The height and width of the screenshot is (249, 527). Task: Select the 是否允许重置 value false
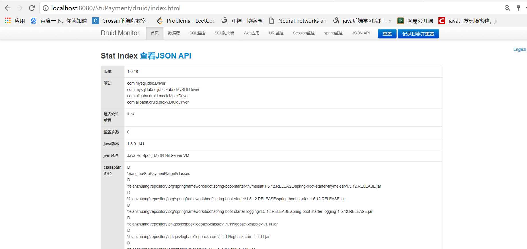point(131,114)
